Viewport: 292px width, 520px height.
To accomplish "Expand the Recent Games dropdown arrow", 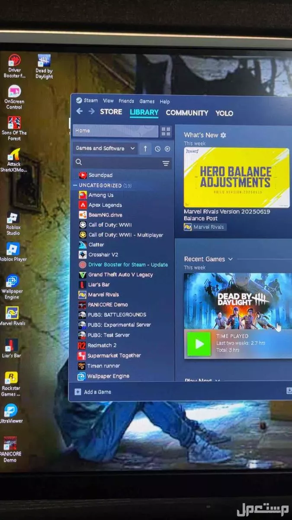I will click(x=230, y=259).
